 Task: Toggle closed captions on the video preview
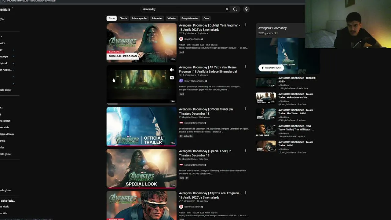(172, 78)
